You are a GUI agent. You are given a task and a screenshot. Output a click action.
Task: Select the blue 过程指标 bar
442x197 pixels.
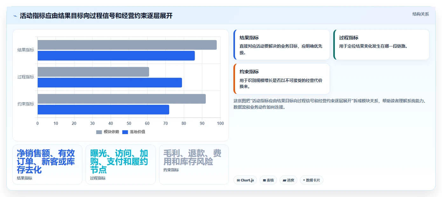[x=110, y=83]
